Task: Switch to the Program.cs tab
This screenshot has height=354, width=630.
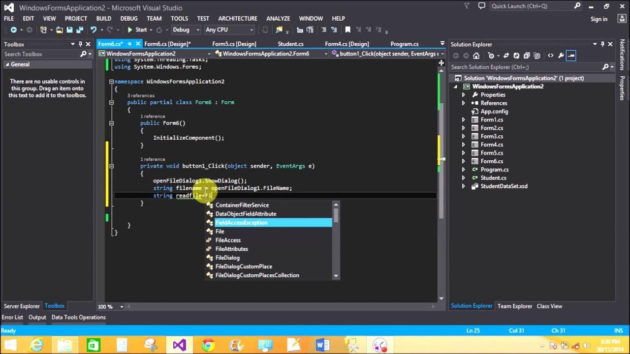Action: (405, 44)
